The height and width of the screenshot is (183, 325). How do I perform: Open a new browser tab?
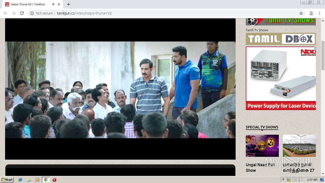[69, 4]
